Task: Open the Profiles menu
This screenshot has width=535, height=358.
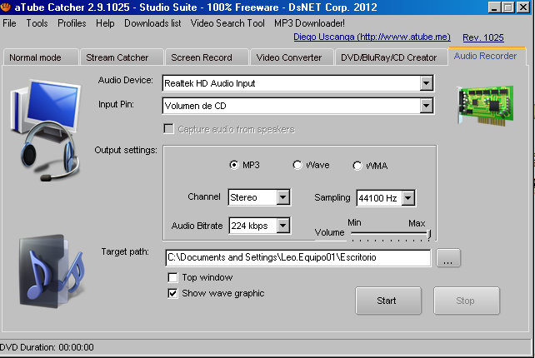Action: (x=72, y=23)
